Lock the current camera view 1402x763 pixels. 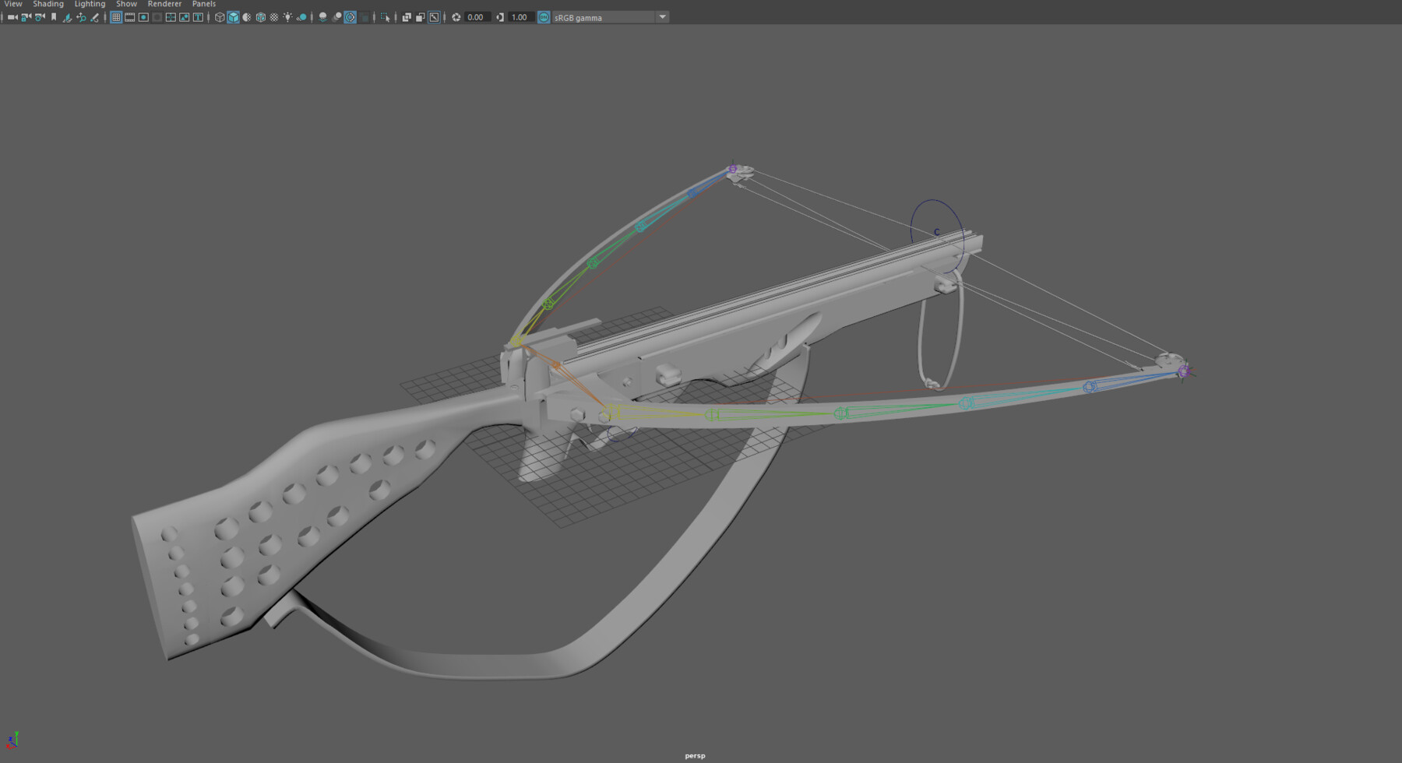pos(26,17)
